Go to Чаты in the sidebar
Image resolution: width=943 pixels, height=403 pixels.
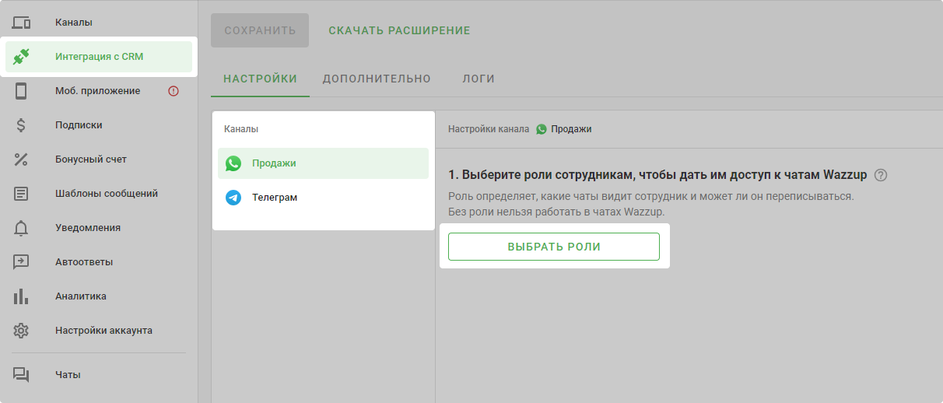68,375
